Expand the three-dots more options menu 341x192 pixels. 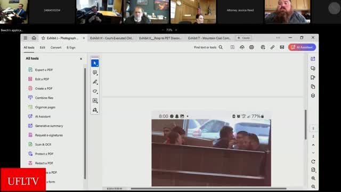[x=278, y=38]
